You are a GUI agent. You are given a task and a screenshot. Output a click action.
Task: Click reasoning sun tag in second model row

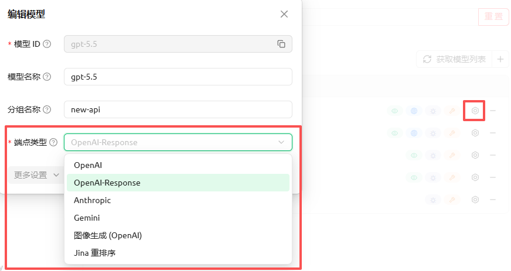pos(433,133)
